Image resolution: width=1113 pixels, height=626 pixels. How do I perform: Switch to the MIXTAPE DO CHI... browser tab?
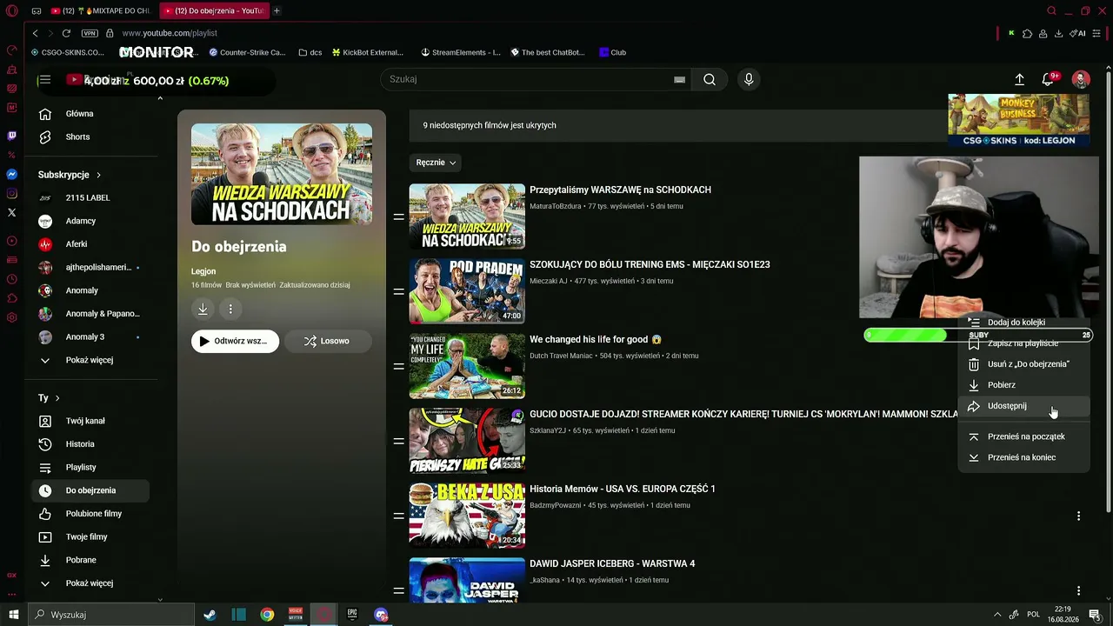tap(102, 10)
